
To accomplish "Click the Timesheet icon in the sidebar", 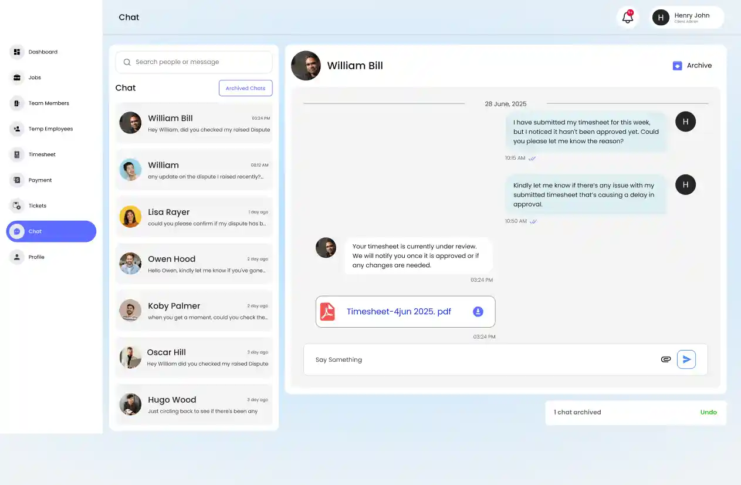I will [x=16, y=154].
